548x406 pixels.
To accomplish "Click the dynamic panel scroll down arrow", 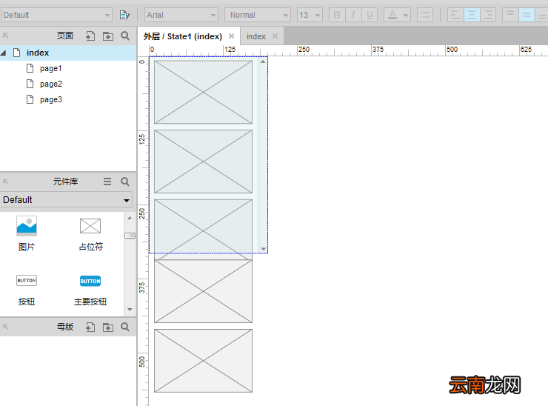I will (x=263, y=249).
